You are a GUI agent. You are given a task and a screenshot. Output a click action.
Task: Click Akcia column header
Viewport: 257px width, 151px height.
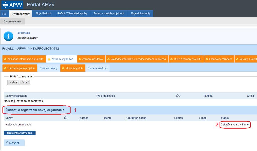pyautogui.click(x=250, y=96)
